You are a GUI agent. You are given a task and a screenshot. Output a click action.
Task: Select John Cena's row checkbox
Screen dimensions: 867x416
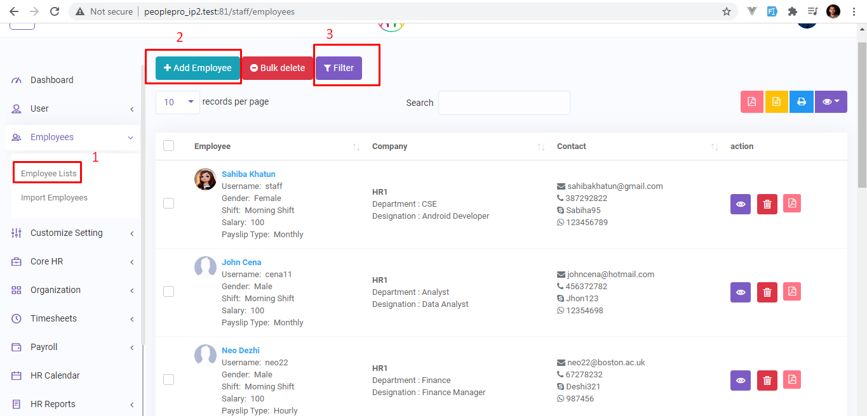click(x=168, y=292)
